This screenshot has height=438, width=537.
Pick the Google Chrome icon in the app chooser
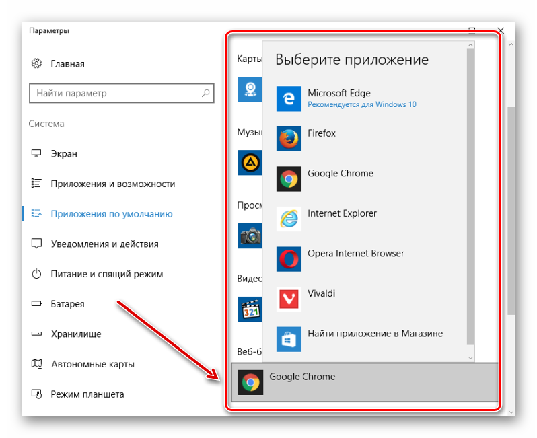[x=289, y=179]
